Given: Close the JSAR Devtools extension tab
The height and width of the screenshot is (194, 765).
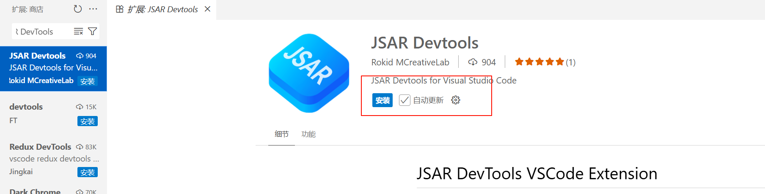Looking at the screenshot, I should [207, 9].
